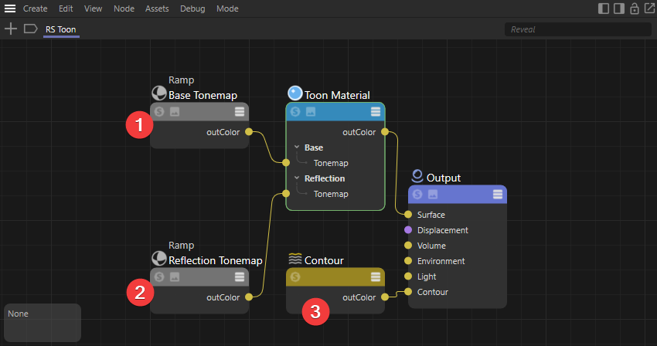Viewport: 657px width, 346px height.
Task: Click the purple Displacement port on Output node
Action: 408,230
